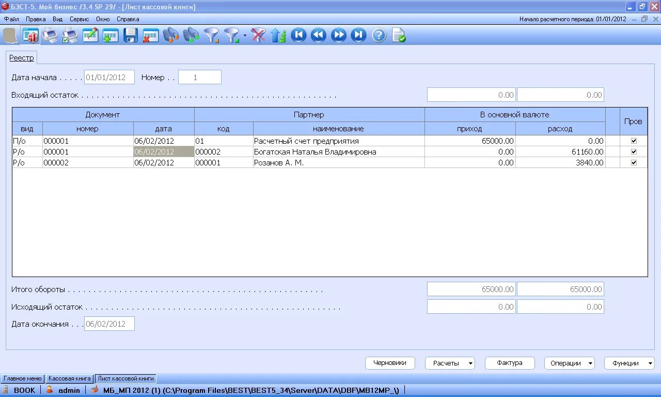
Task: Click the расход value 61160.00
Action: pos(560,151)
